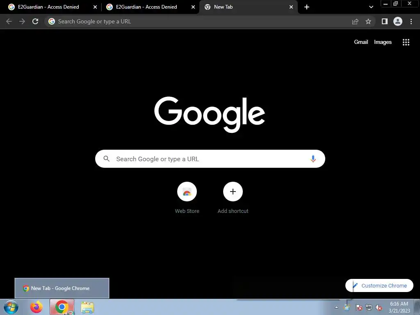Click the tray icon left of the Action Center flag

click(347, 307)
